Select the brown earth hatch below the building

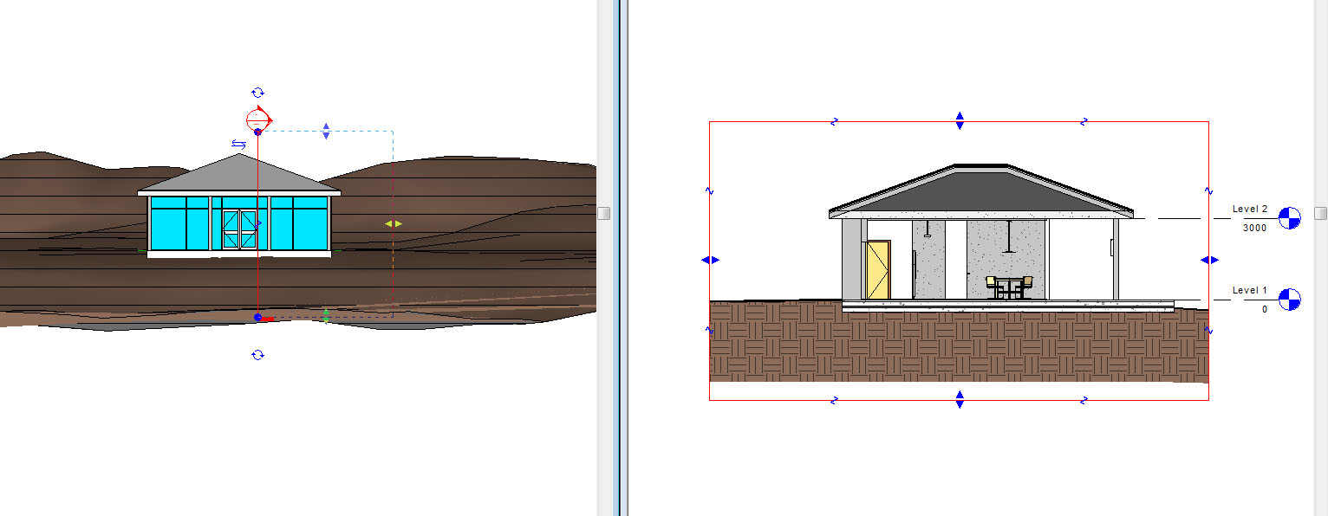click(959, 346)
